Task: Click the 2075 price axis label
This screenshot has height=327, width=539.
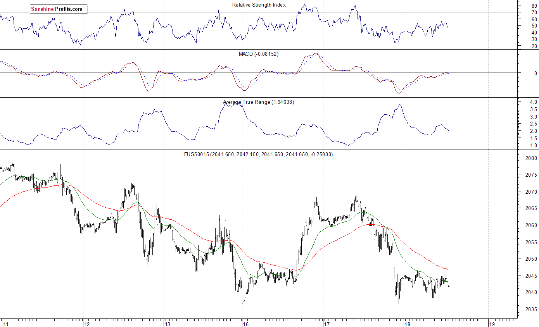Action: click(x=531, y=175)
